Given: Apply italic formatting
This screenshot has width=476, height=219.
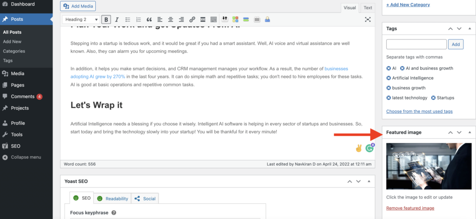Looking at the screenshot, I should click(x=117, y=19).
